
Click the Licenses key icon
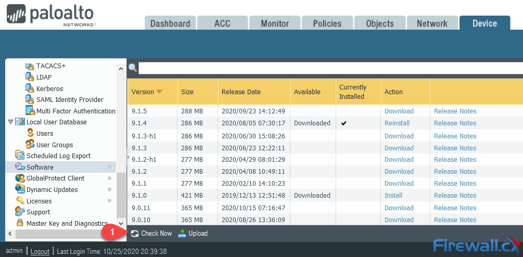20,201
